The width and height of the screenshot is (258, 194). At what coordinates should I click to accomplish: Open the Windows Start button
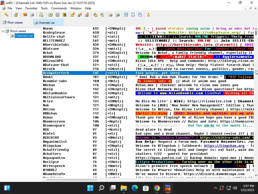click(x=90, y=188)
